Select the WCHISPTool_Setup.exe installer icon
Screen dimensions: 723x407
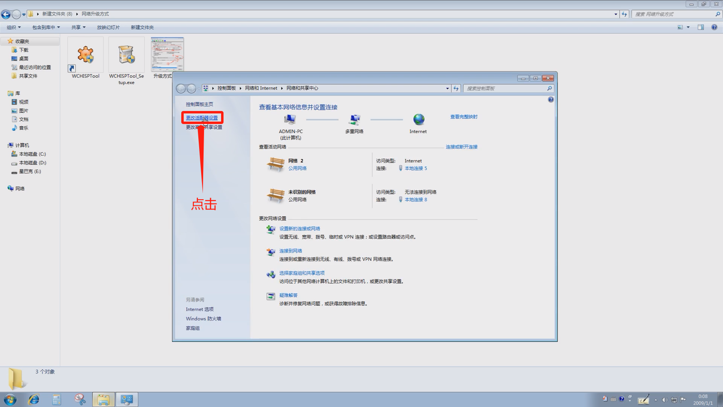tap(126, 55)
